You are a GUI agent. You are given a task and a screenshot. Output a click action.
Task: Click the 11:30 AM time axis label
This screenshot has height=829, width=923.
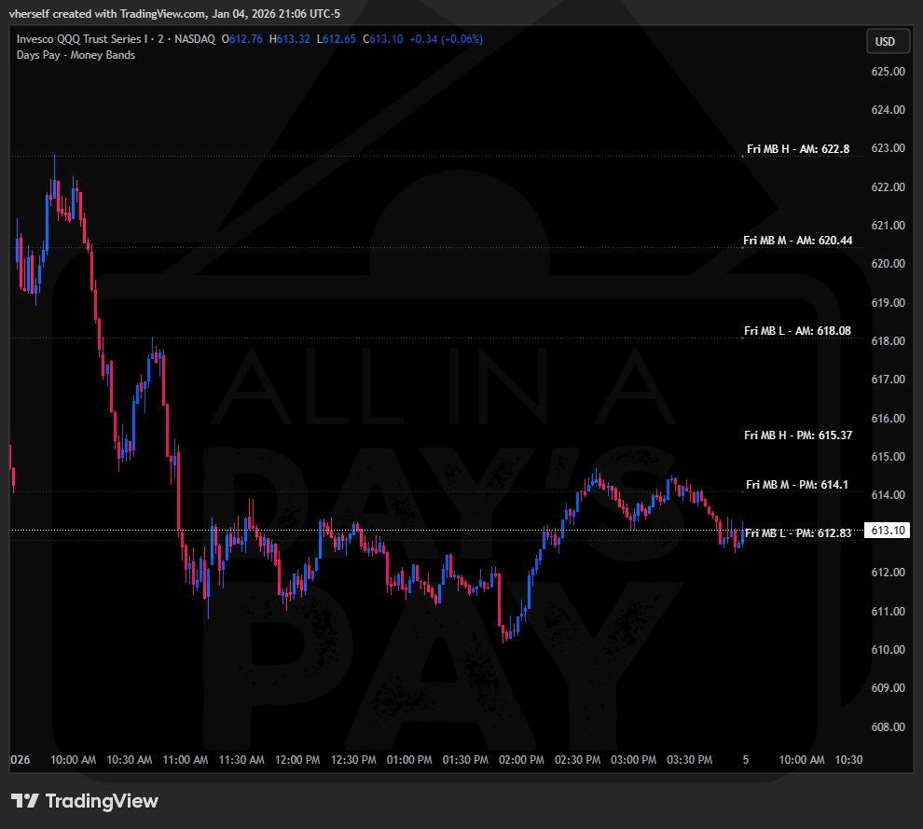pyautogui.click(x=241, y=759)
